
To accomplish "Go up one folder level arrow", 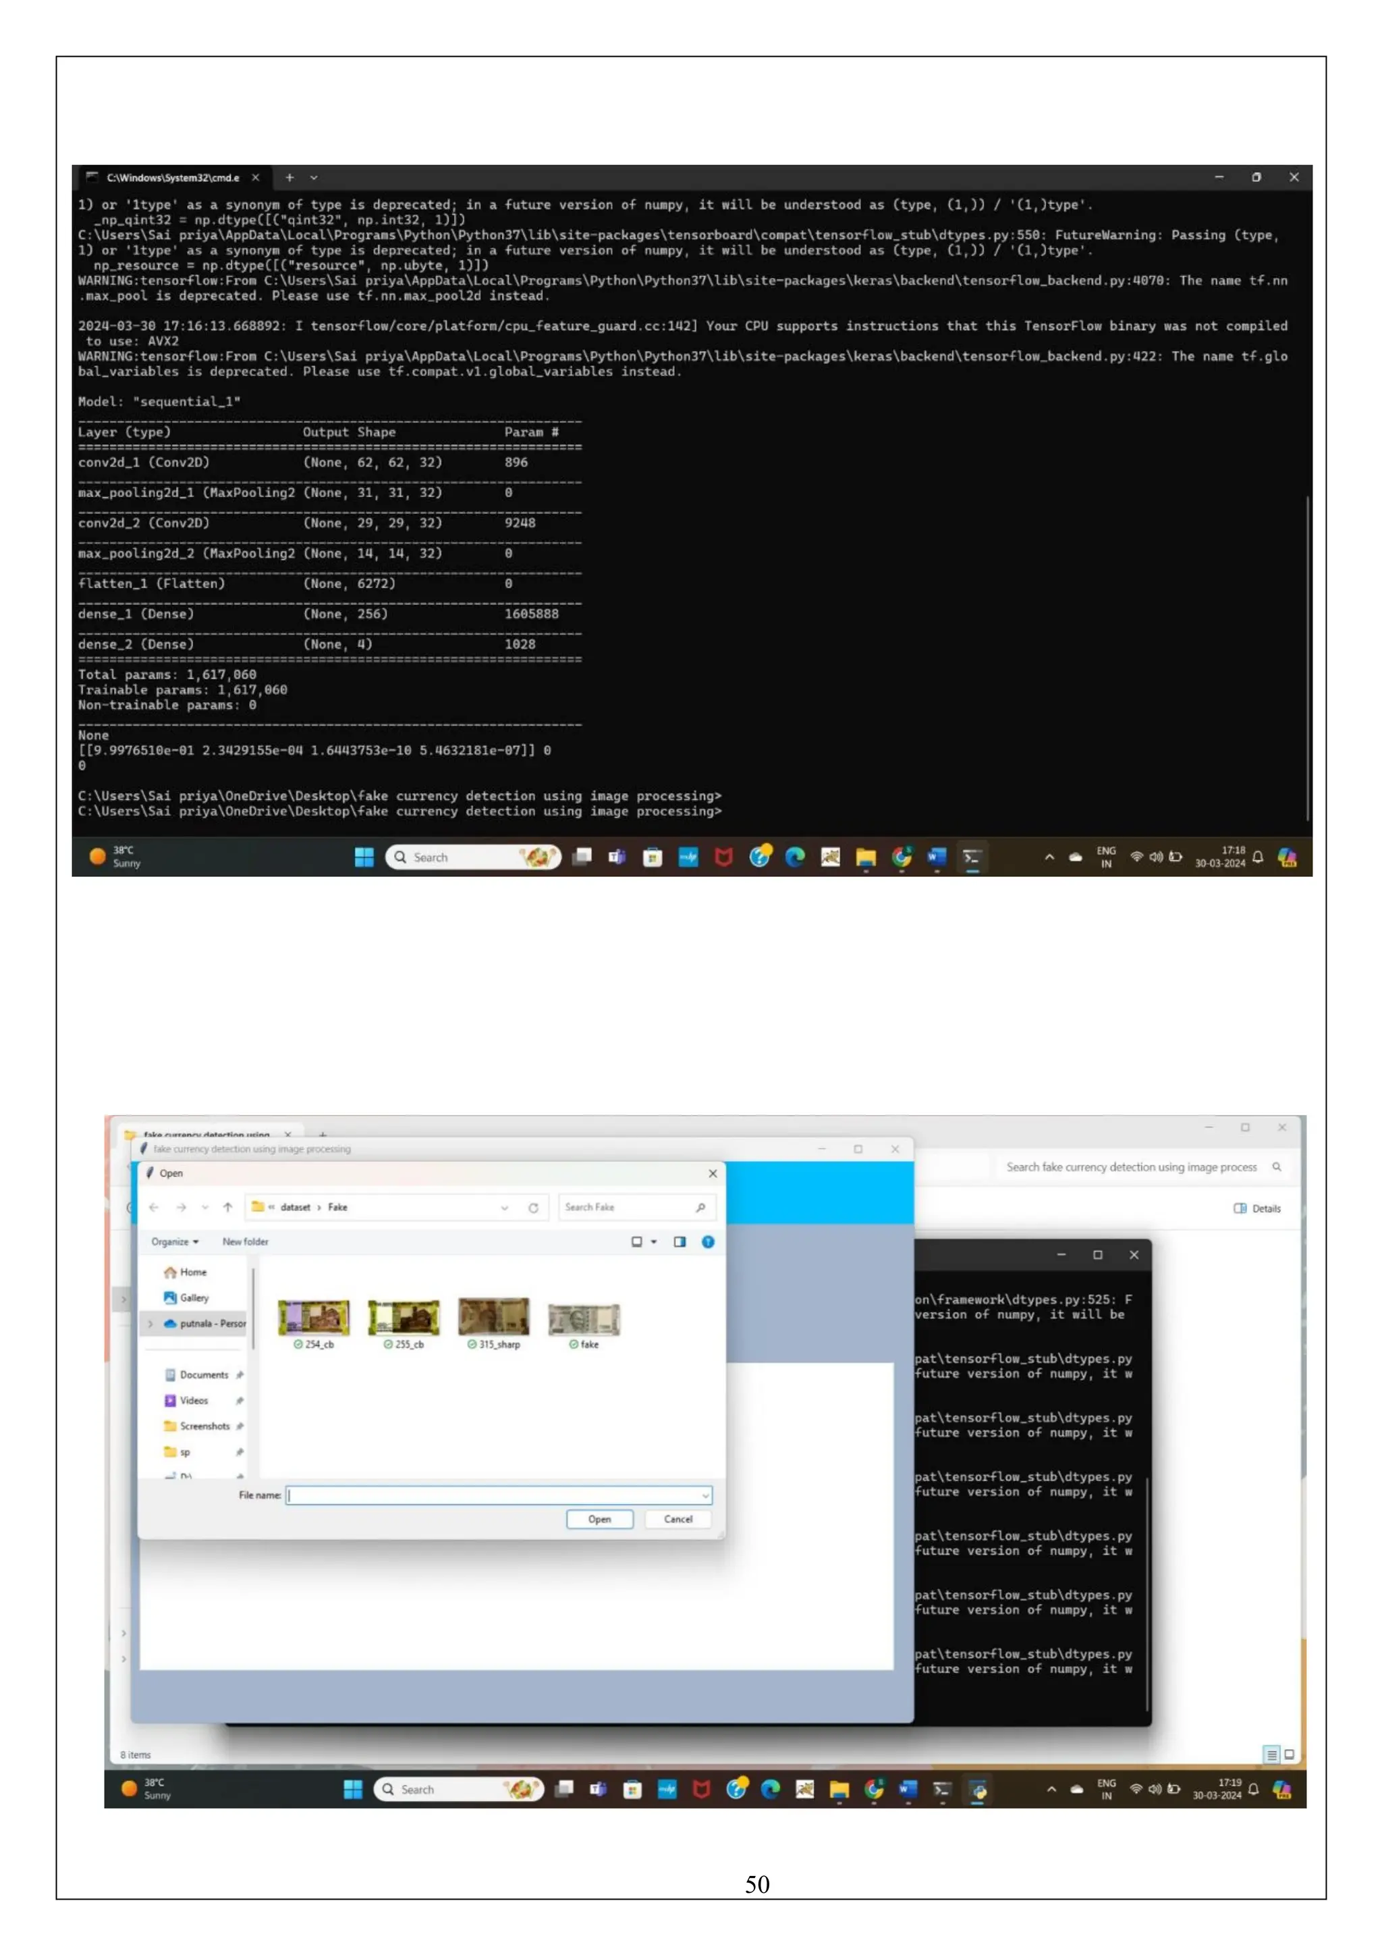I will [228, 1208].
